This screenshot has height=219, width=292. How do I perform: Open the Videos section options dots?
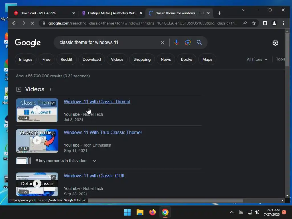(51, 89)
